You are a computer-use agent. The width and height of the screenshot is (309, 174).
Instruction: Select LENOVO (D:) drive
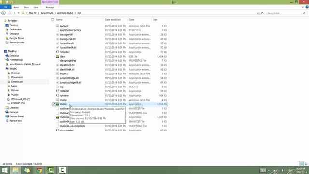(18, 103)
